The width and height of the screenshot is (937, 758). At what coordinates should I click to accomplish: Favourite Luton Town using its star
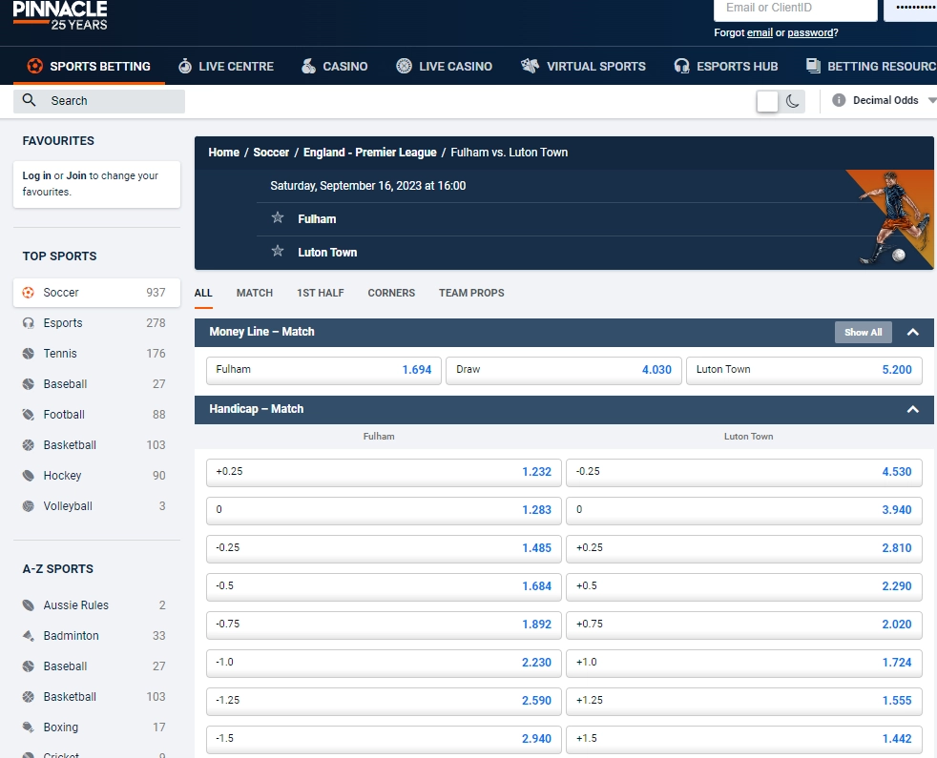[x=277, y=252]
